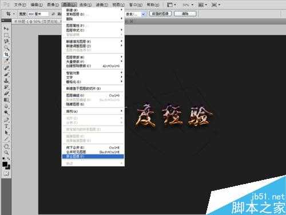Choose 新建基于图层的切片 menu entry
Viewport: 286px width, 215px height.
point(93,88)
